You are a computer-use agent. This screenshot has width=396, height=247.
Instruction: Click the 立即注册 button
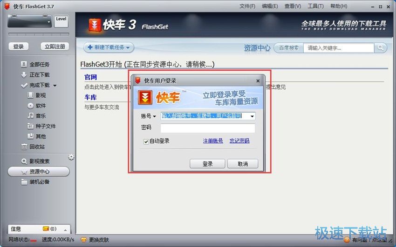(55, 47)
